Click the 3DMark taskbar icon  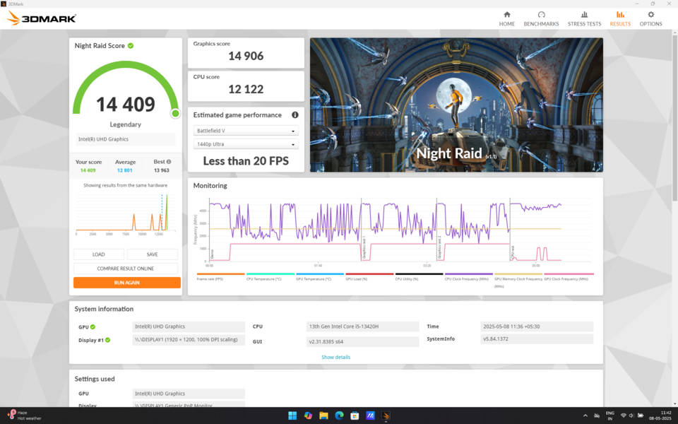(x=386, y=416)
